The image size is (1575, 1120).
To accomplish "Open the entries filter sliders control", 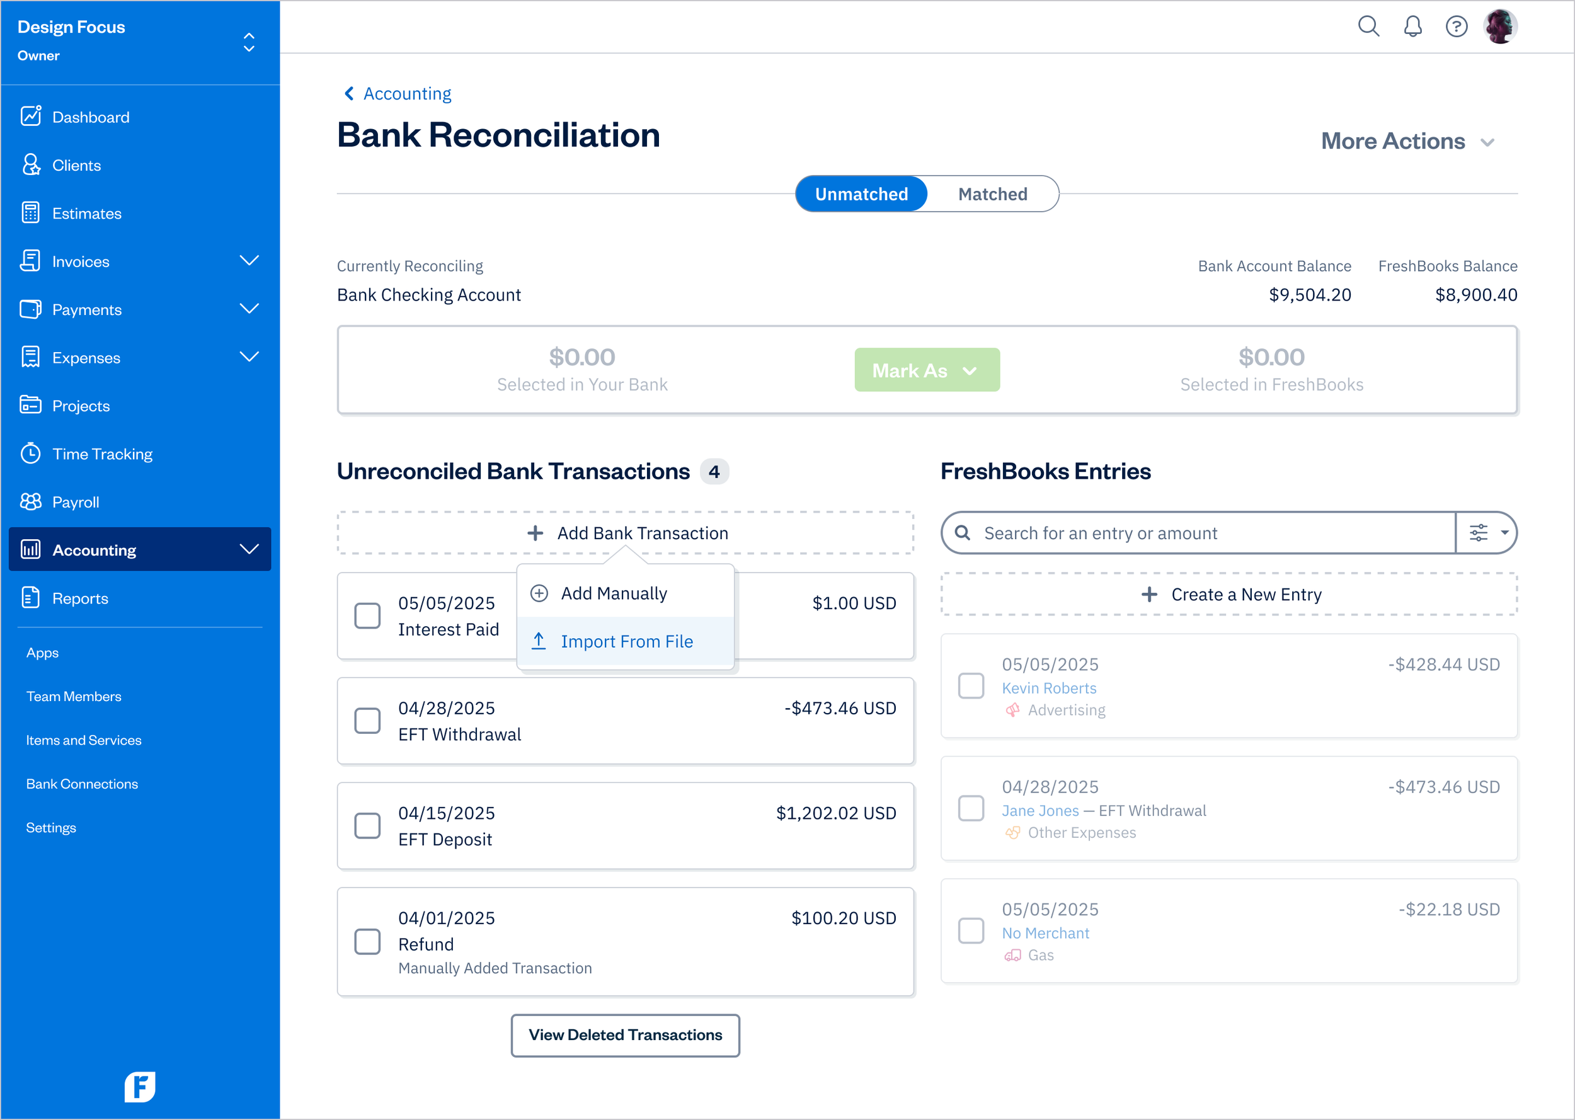I will (x=1486, y=532).
